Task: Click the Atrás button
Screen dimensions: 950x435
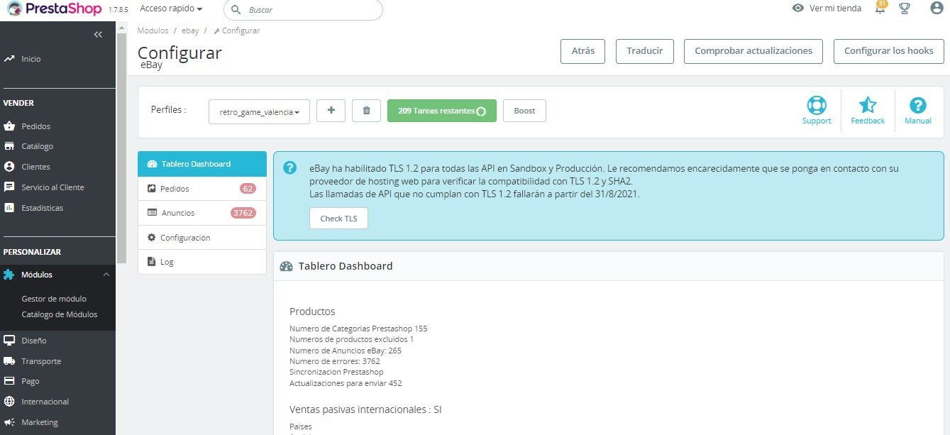Action: coord(583,51)
